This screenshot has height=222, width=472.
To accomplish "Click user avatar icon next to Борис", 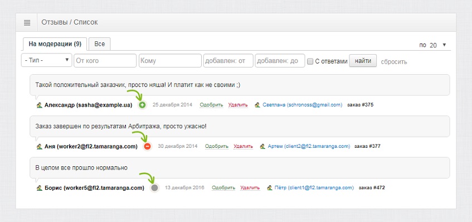I will (39, 187).
